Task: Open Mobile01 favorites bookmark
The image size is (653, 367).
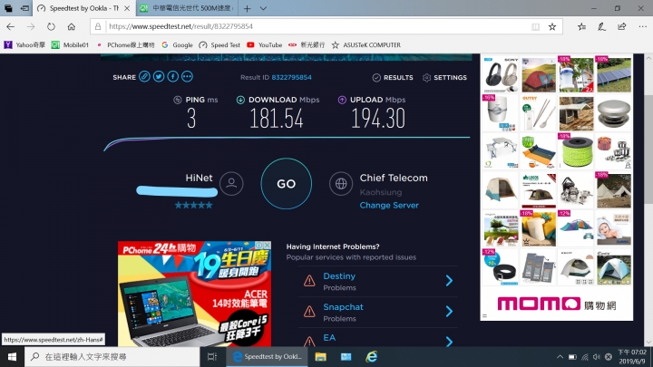Action: pos(70,45)
